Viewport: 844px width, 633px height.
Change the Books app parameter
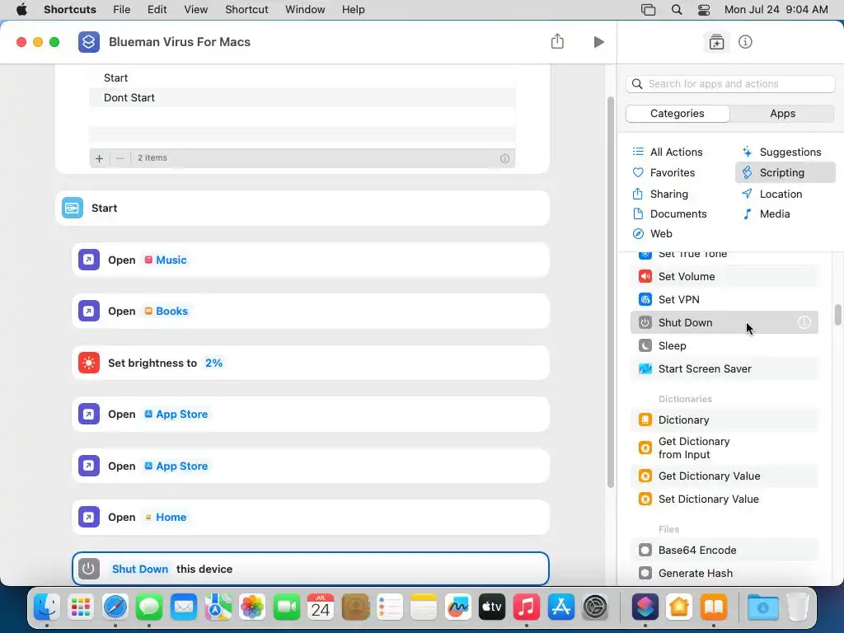click(x=166, y=311)
